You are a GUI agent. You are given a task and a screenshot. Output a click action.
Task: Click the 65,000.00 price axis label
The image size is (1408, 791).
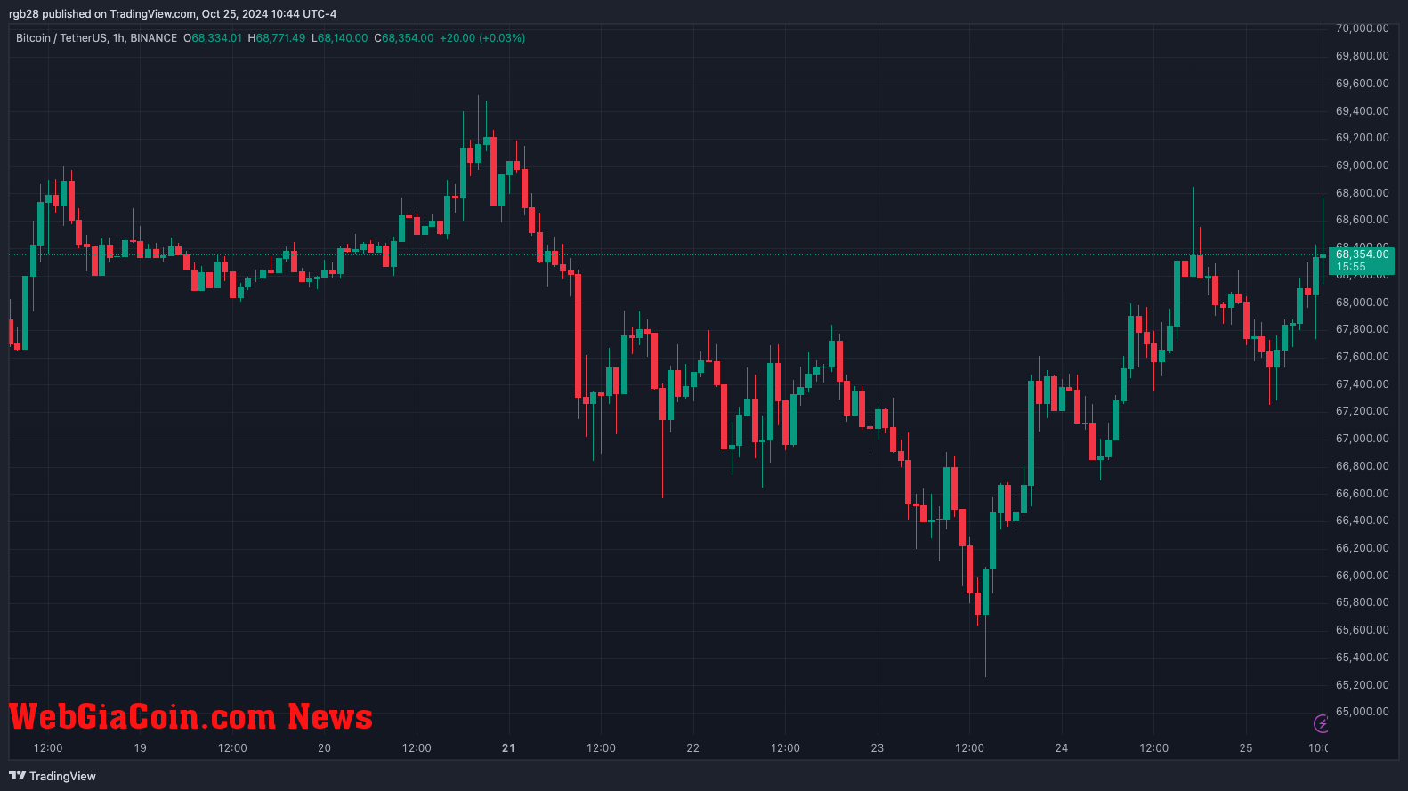coord(1363,712)
